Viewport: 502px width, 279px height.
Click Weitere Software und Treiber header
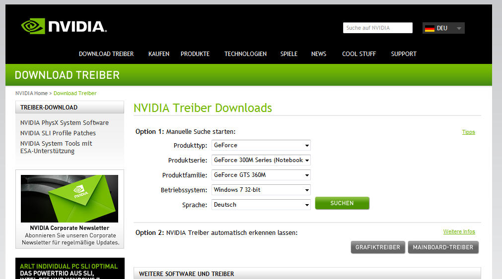(x=307, y=274)
